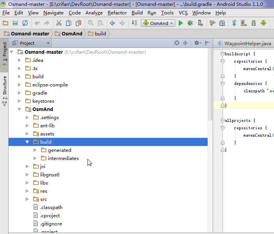274x234 pixels.
Task: Select the .cproject file
Action: click(50, 216)
